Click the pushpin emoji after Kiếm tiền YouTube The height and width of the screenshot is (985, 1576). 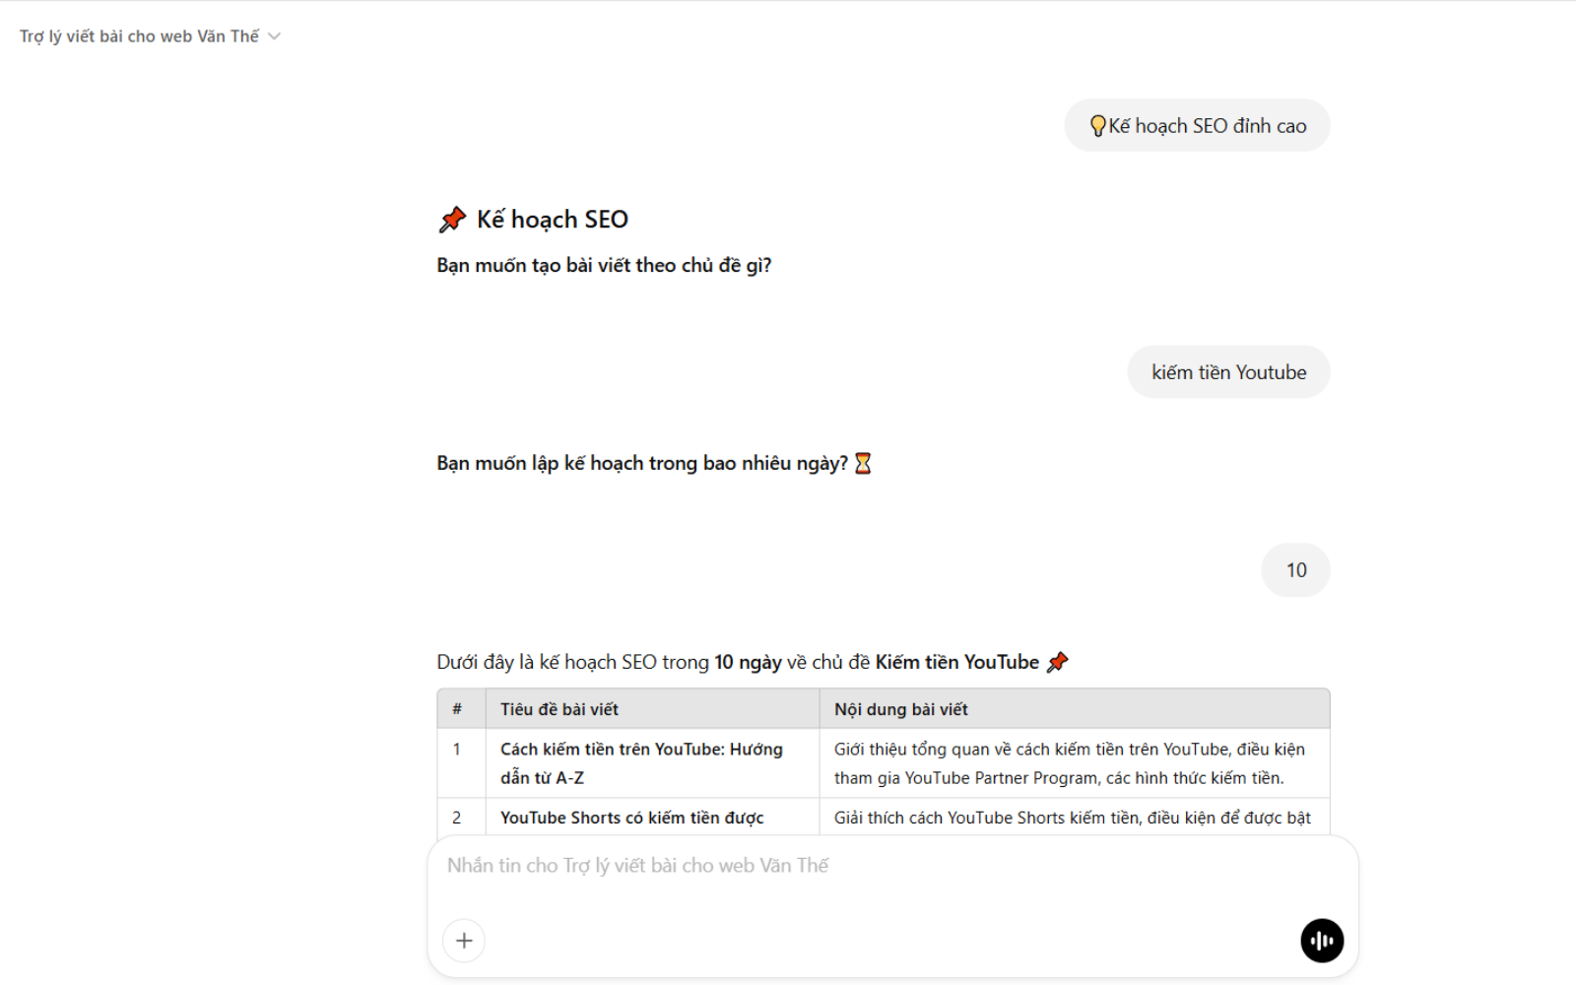tap(1058, 662)
